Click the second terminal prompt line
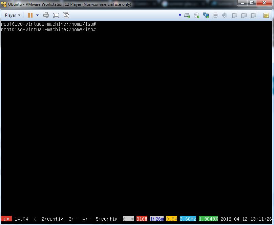Viewport: 274px width, 225px height. tap(48, 29)
